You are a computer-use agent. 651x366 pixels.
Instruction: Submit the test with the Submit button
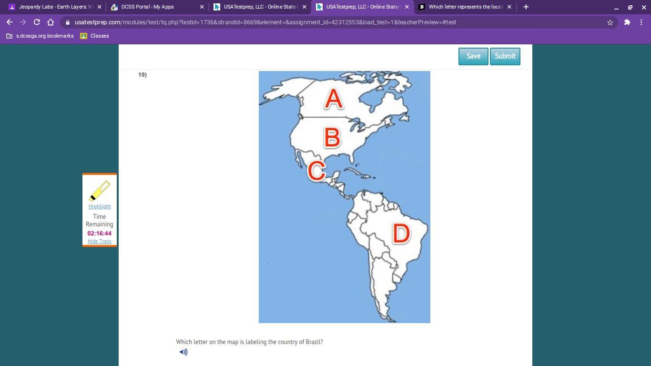point(505,56)
